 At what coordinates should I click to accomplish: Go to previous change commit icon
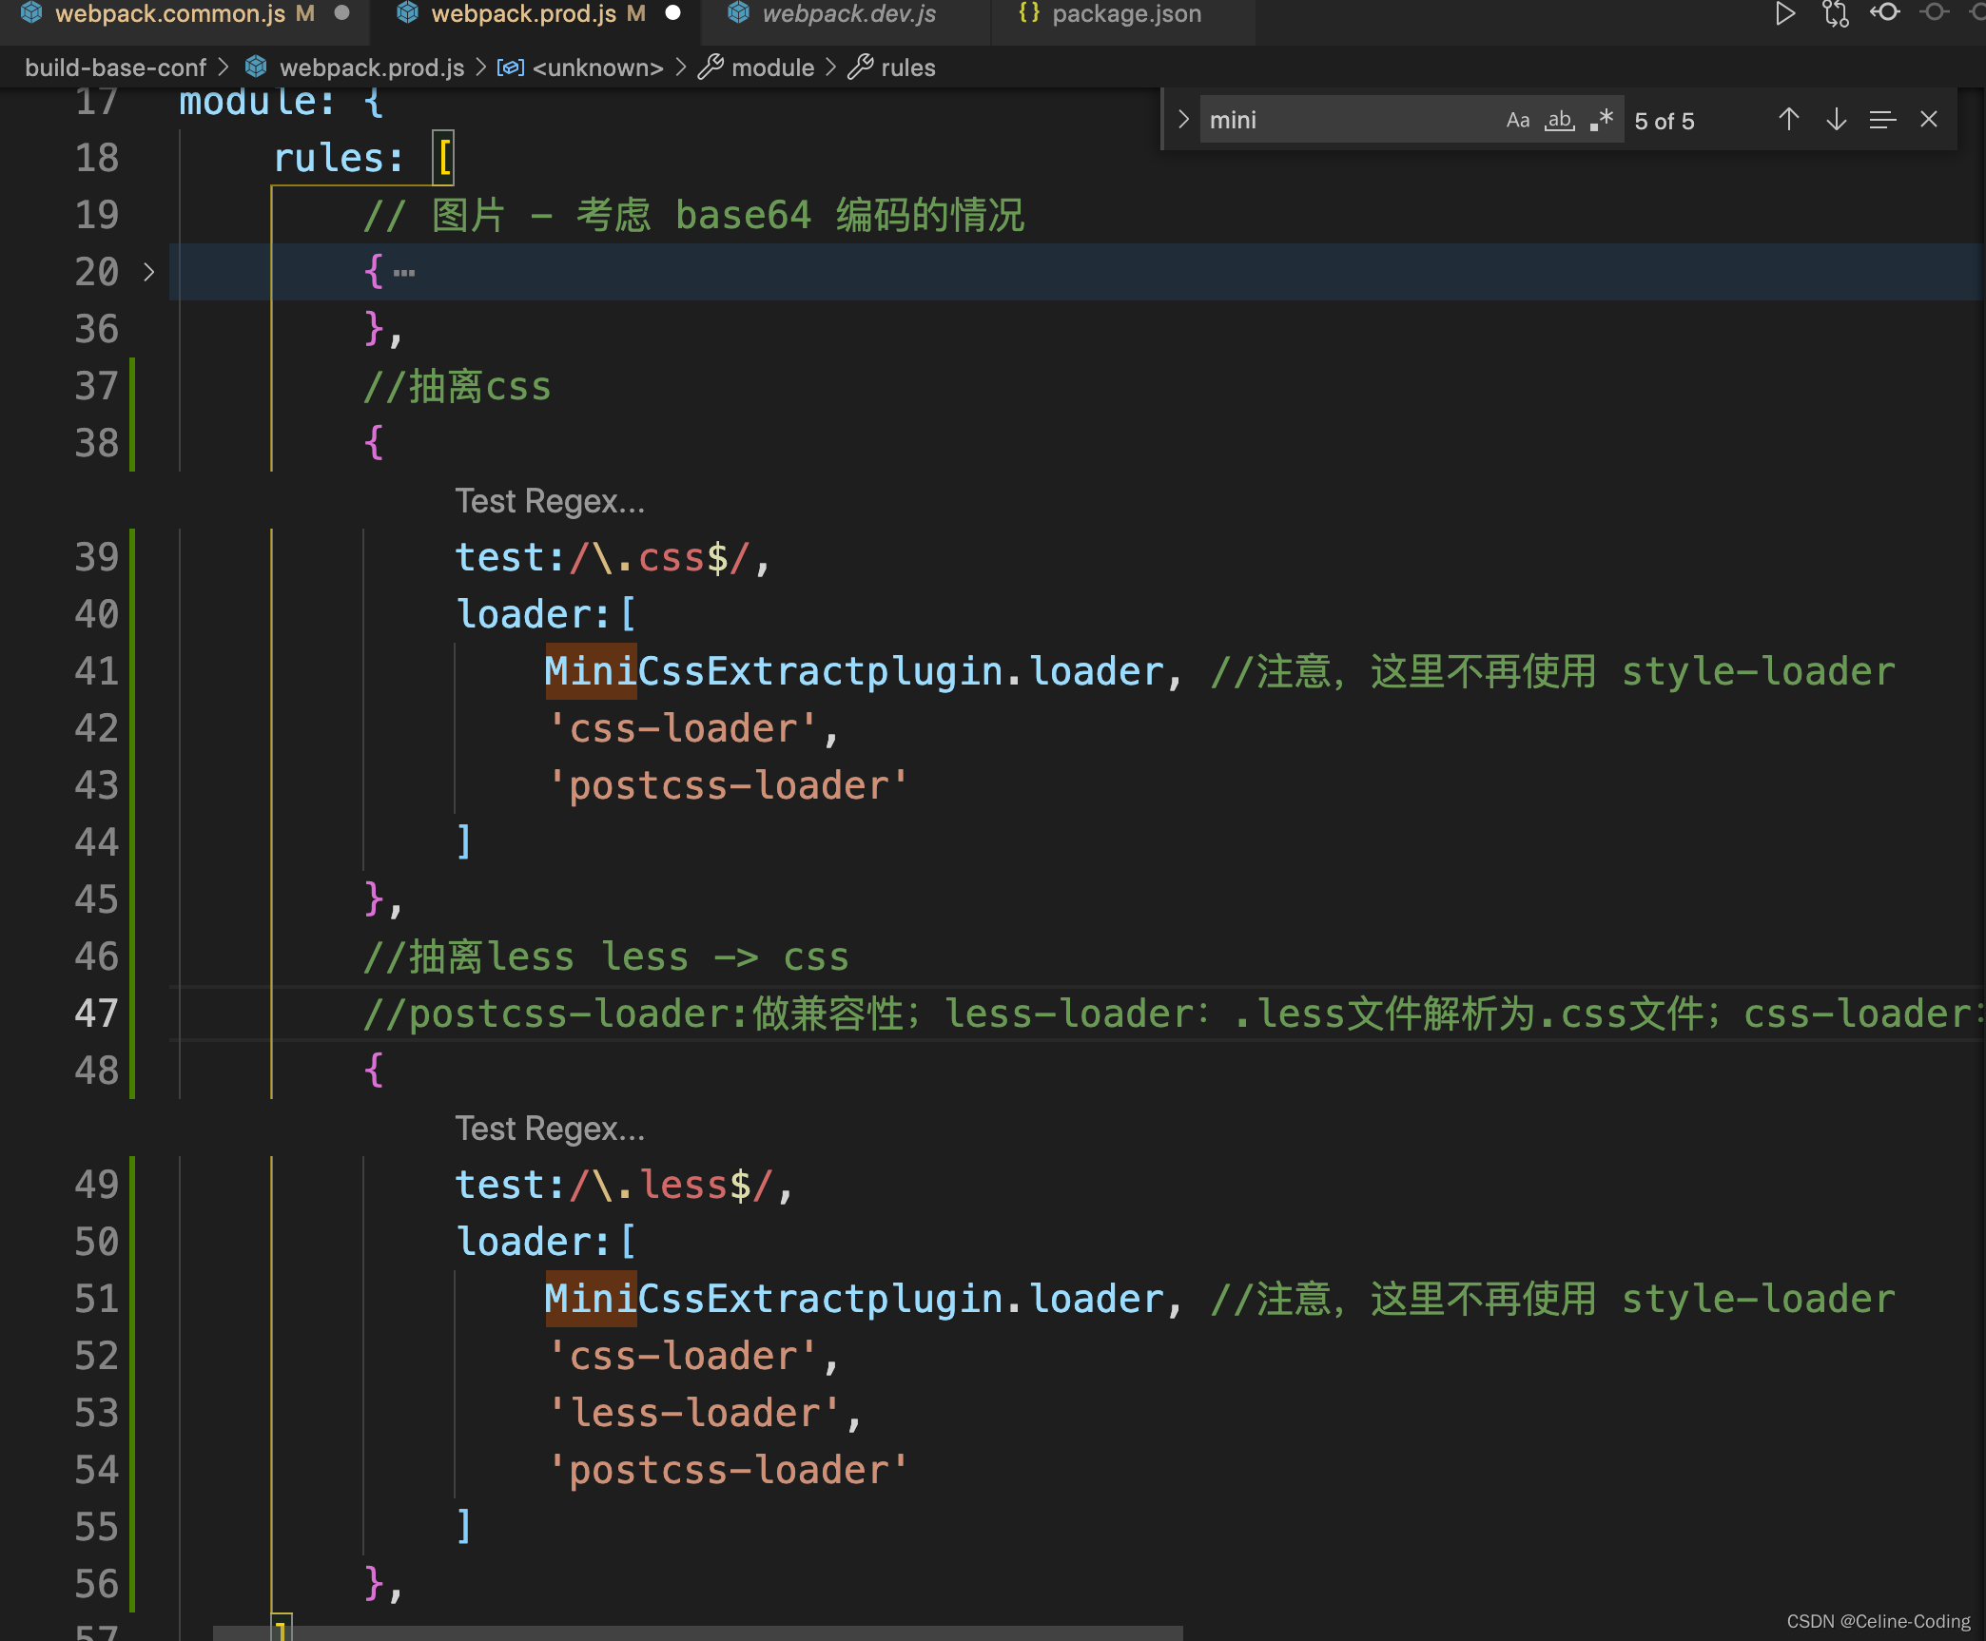click(x=1885, y=13)
